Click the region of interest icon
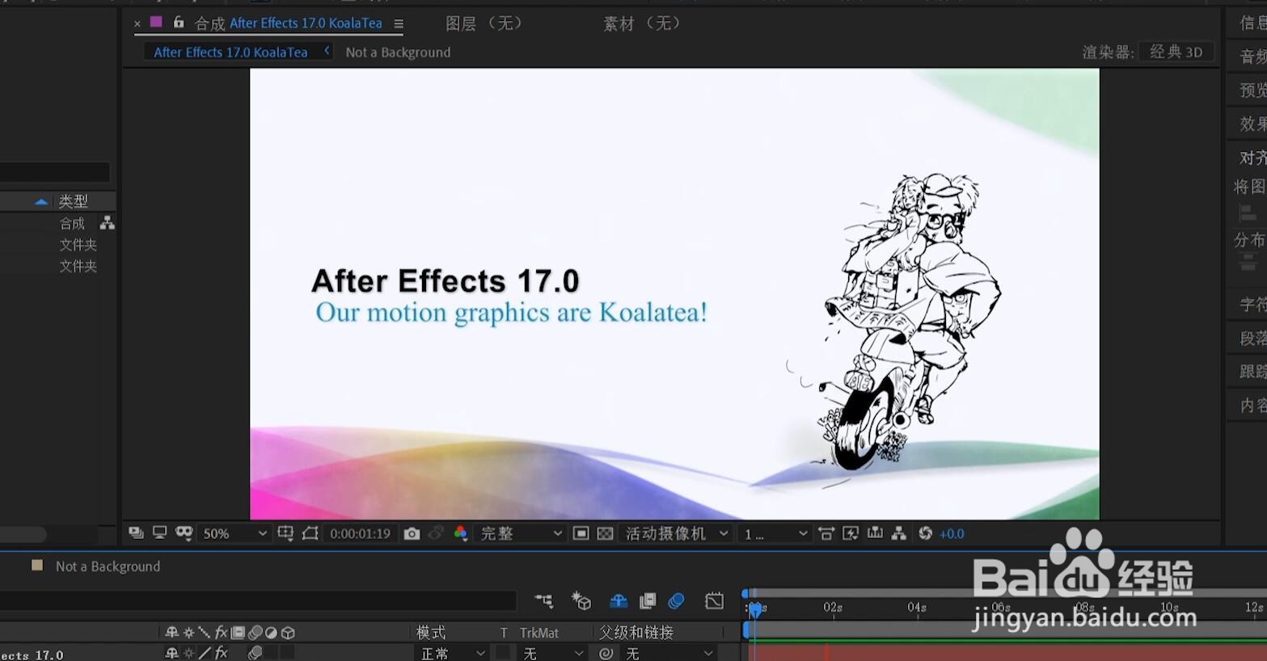 point(581,533)
